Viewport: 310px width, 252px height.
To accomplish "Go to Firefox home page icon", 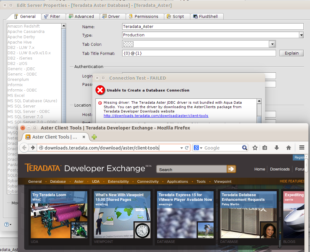I will (x=289, y=148).
